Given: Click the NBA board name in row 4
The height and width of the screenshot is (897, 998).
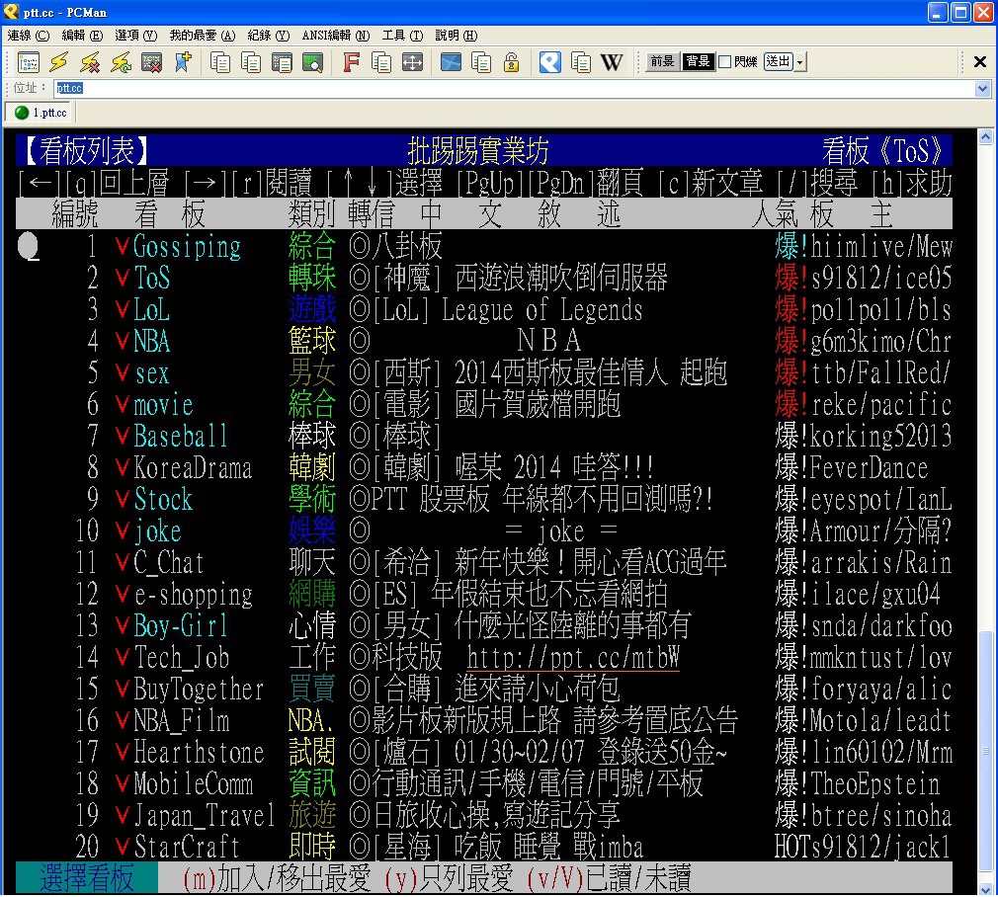Looking at the screenshot, I should click(x=152, y=342).
